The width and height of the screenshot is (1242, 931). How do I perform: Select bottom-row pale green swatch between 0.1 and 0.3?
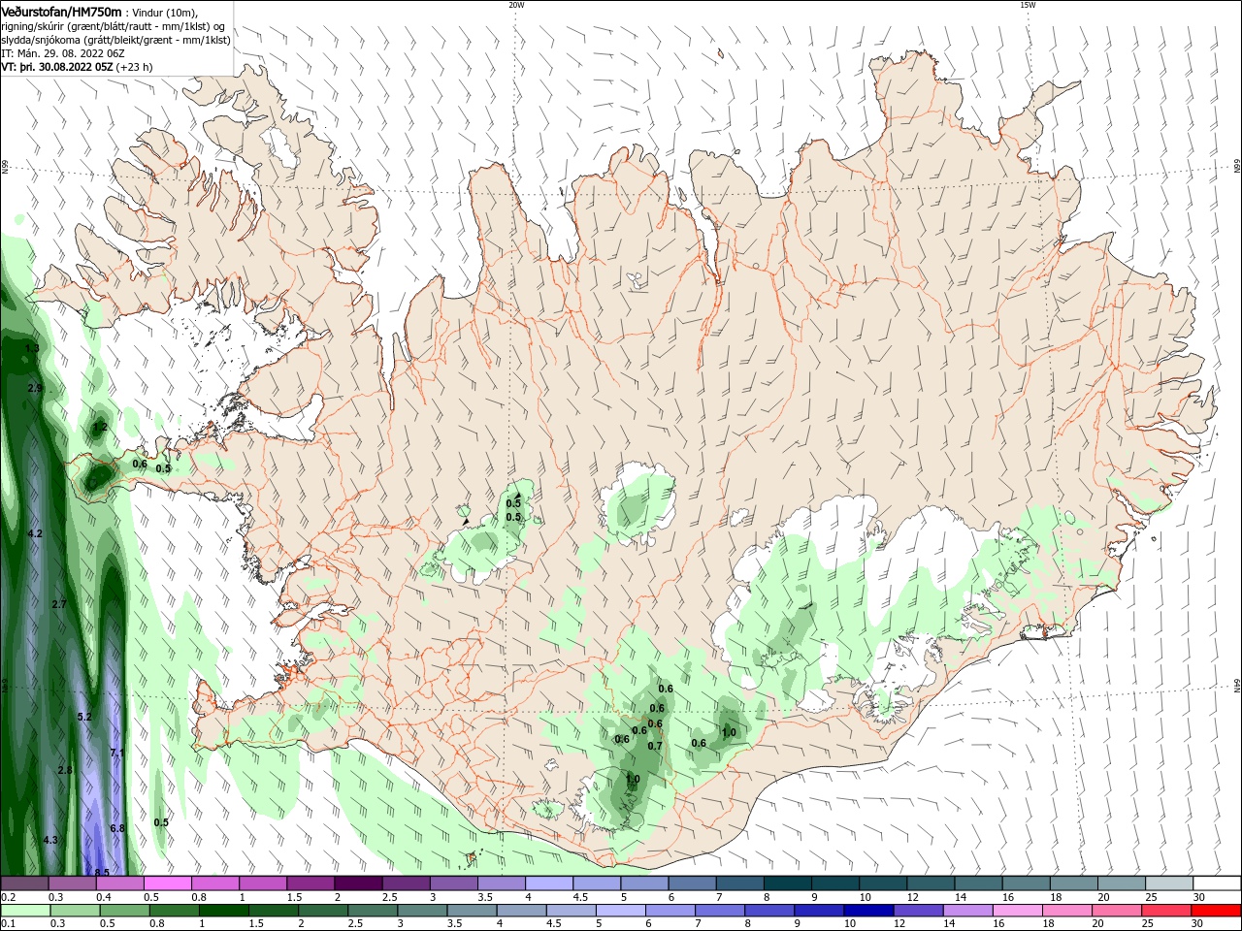pyautogui.click(x=24, y=911)
